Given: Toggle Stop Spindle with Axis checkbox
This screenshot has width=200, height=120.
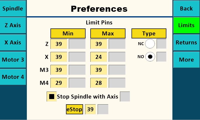Looking at the screenshot, I should [52, 97].
